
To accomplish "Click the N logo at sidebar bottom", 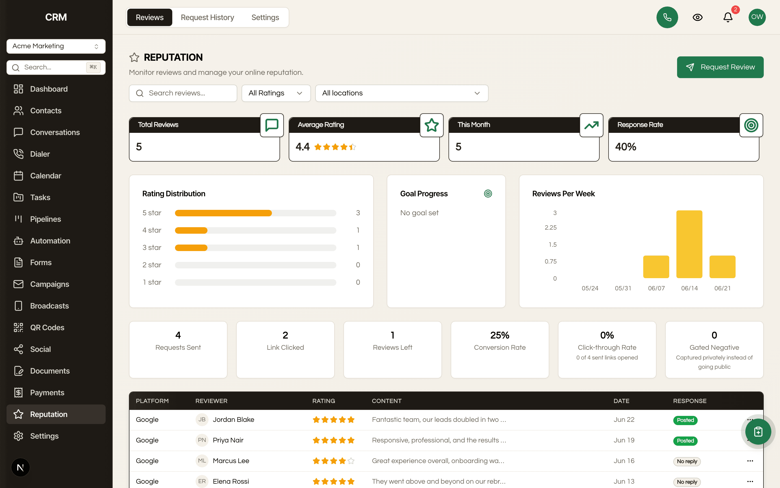I will coord(20,467).
